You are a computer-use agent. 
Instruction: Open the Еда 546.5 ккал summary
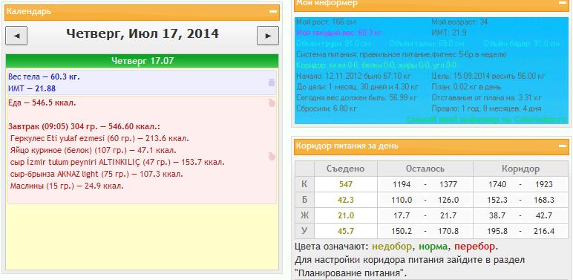[42, 102]
